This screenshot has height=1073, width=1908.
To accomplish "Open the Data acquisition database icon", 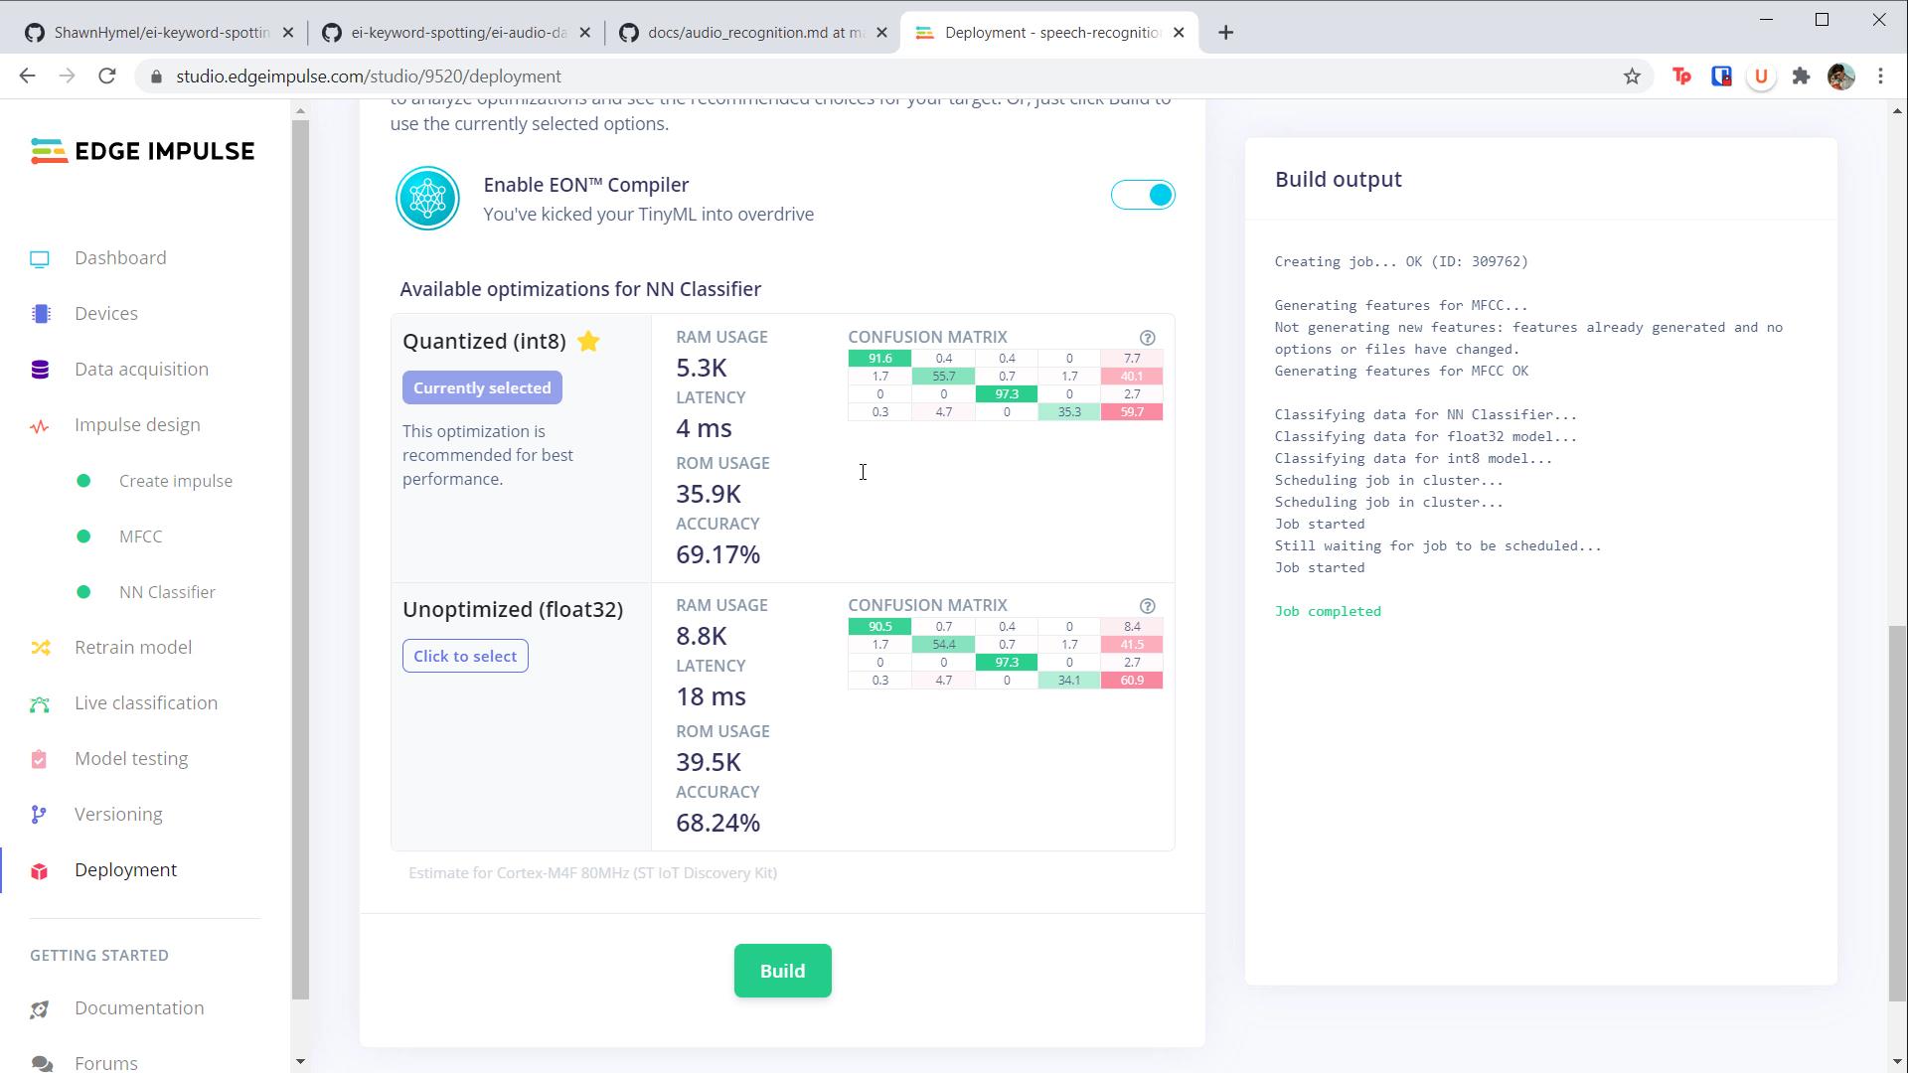I will point(40,370).
